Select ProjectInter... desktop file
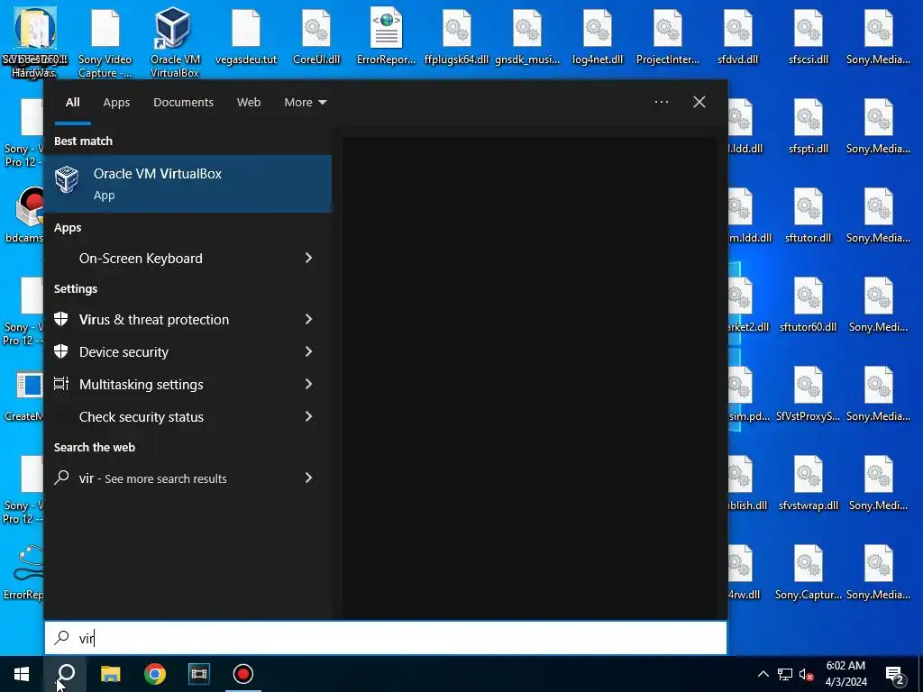923x692 pixels. 668,36
